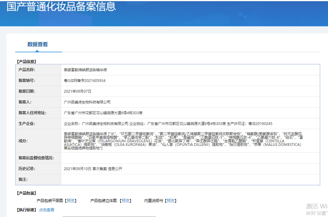This screenshot has width=328, height=217.
Task: Click the 【产品信息】 section heading
Action: pyautogui.click(x=26, y=62)
